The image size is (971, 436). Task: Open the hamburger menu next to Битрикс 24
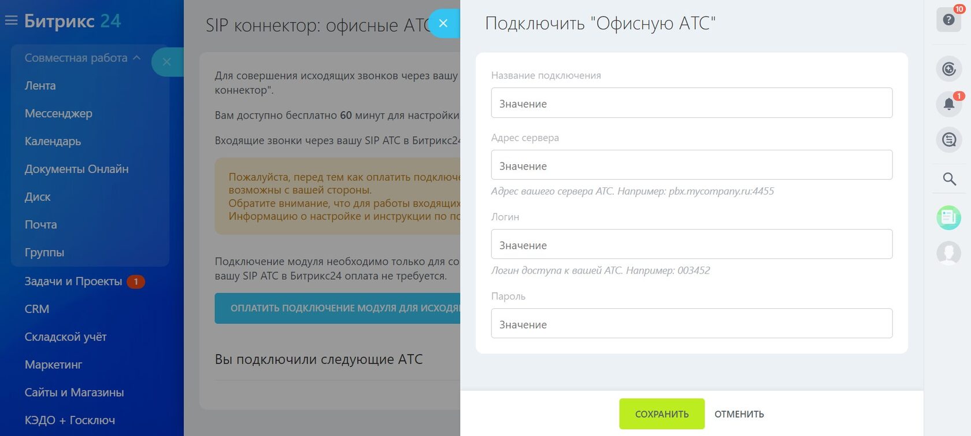(11, 21)
